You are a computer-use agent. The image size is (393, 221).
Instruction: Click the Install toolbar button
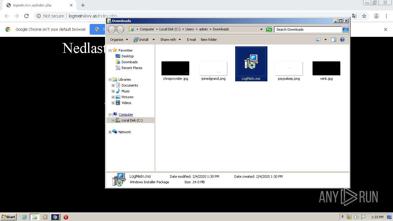coord(141,40)
